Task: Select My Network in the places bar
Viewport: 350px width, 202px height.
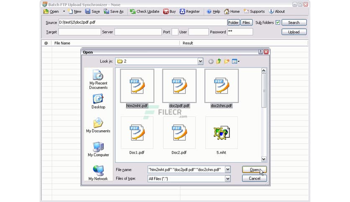Action: (x=98, y=173)
